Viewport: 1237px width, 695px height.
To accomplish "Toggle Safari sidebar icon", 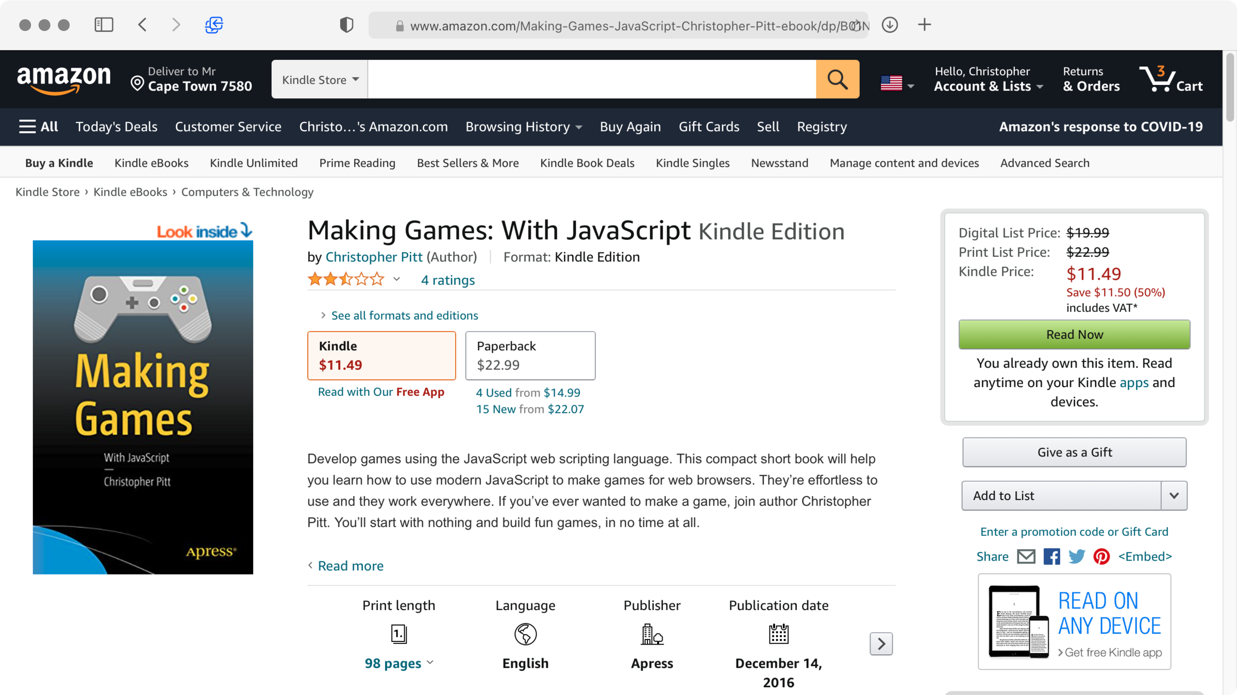I will pyautogui.click(x=104, y=25).
